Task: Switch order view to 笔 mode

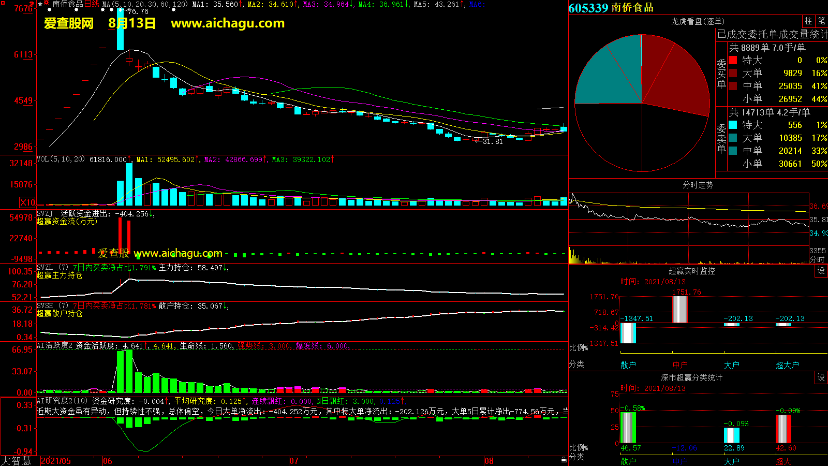Action: pyautogui.click(x=821, y=21)
